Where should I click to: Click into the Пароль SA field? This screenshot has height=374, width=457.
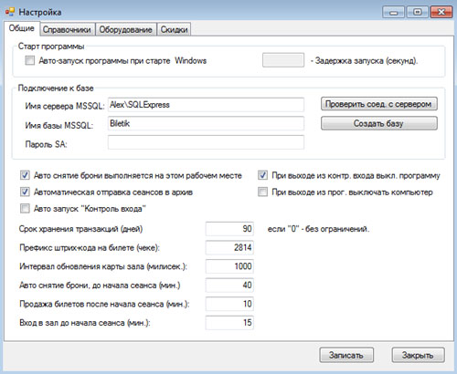pos(206,142)
